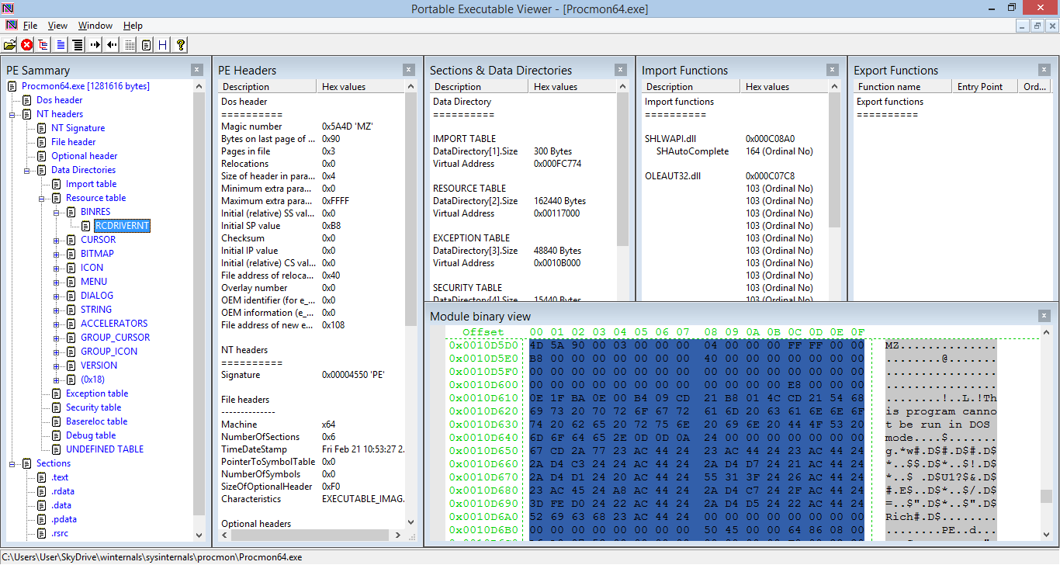Open the View menu
1060x565 pixels.
58,26
